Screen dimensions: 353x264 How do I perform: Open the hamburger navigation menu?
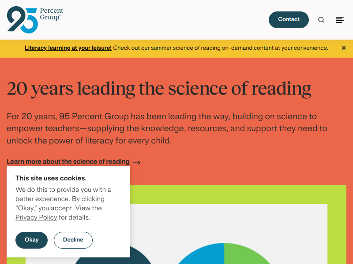pos(339,20)
